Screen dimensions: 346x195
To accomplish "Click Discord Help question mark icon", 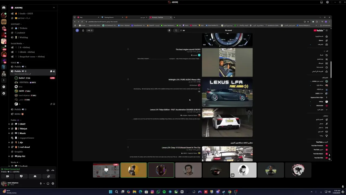I will (x=327, y=2).
